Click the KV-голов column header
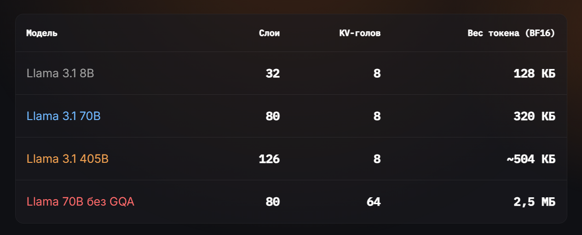This screenshot has height=235, width=582. [360, 33]
